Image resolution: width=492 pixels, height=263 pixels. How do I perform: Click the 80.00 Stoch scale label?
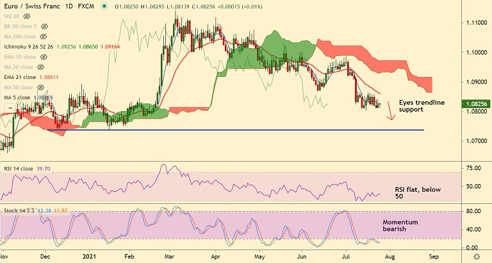pos(473,211)
